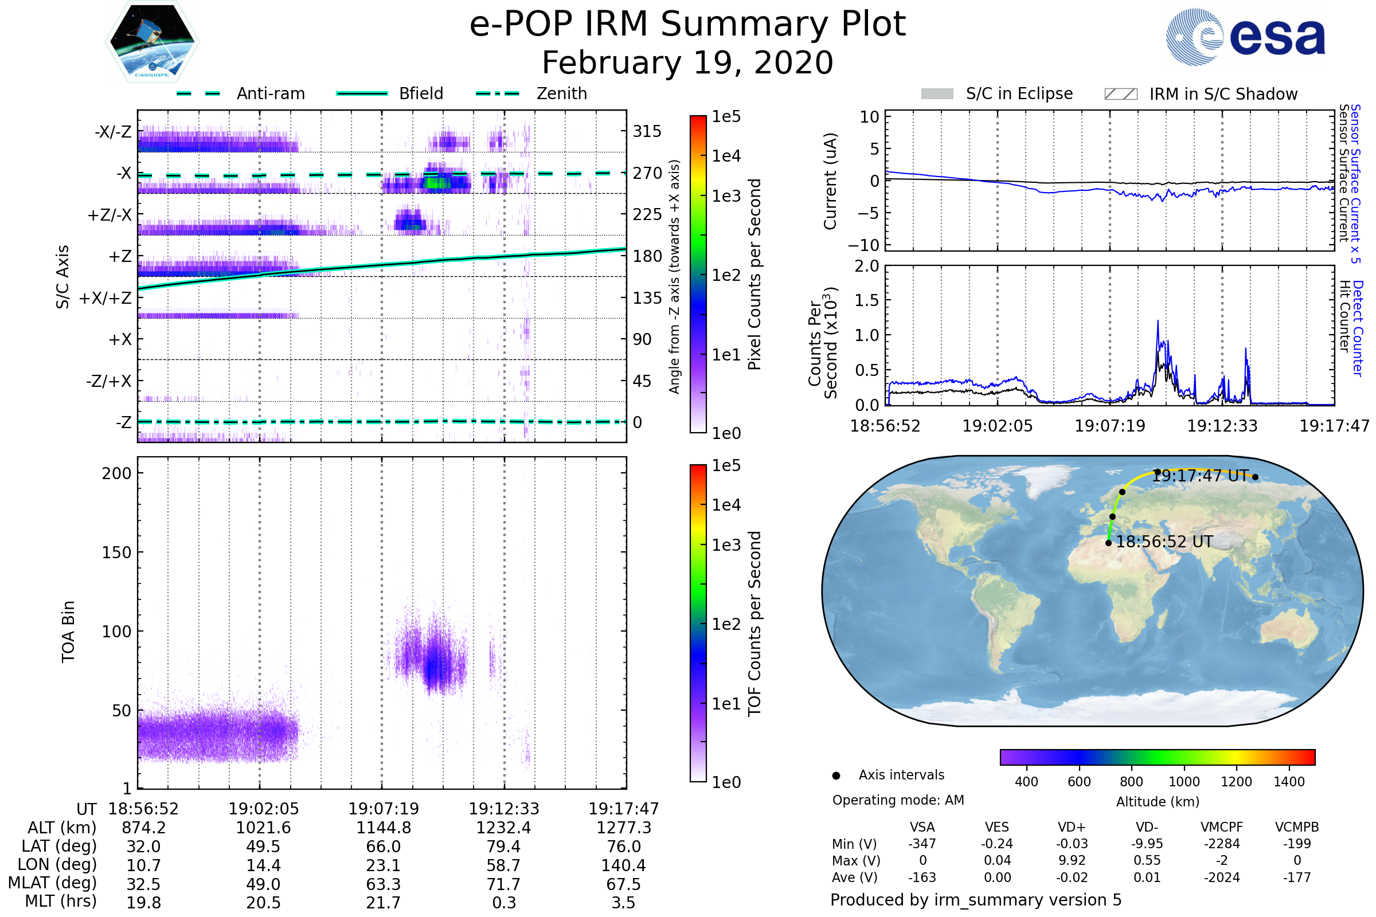
Task: Click the Produced by irm_summary version 5 text
Action: click(976, 900)
